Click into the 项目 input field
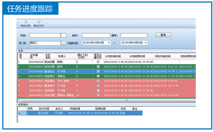The width and height of the screenshot is (213, 132). click(48, 35)
